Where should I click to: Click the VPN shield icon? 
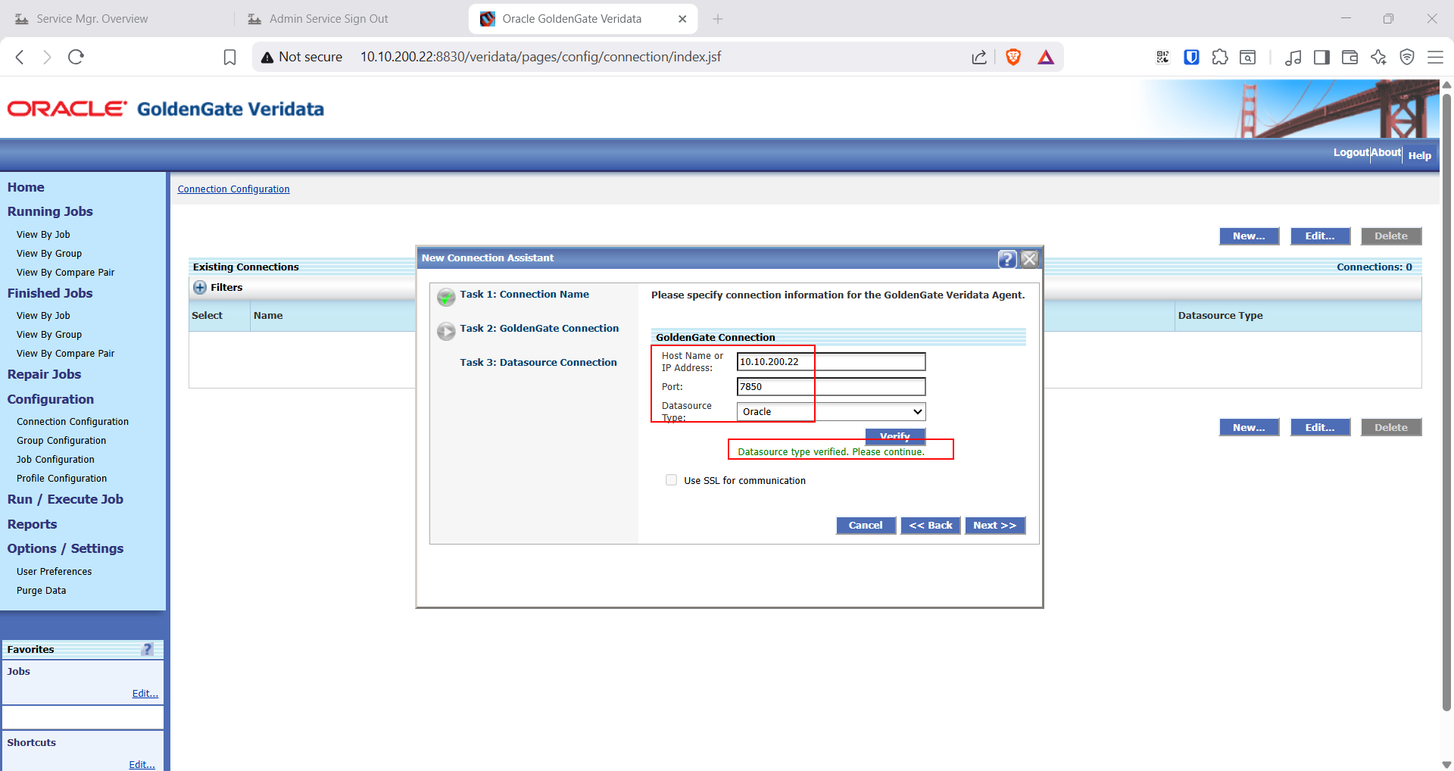click(x=1407, y=57)
